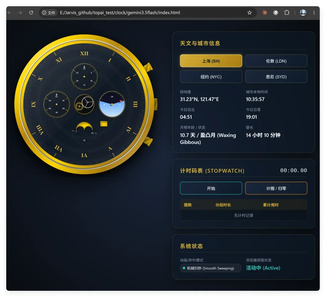
Task: Start the stopwatch with 开始
Action: 211,188
